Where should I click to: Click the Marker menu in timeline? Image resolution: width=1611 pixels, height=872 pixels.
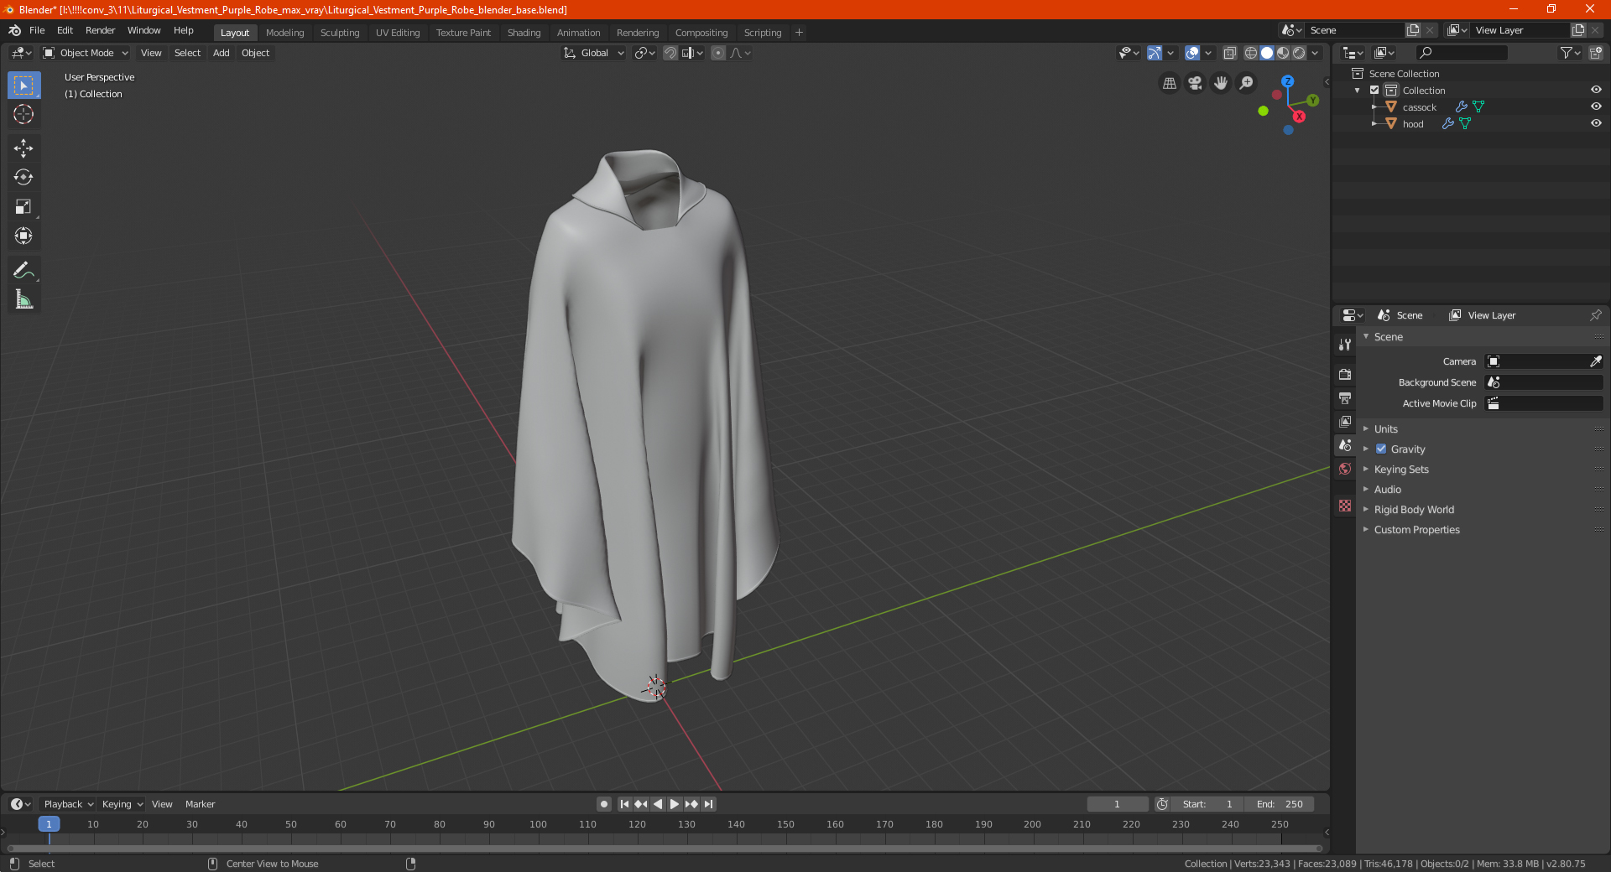pyautogui.click(x=200, y=804)
